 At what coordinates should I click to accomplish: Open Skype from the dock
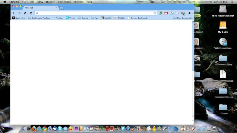(60, 129)
